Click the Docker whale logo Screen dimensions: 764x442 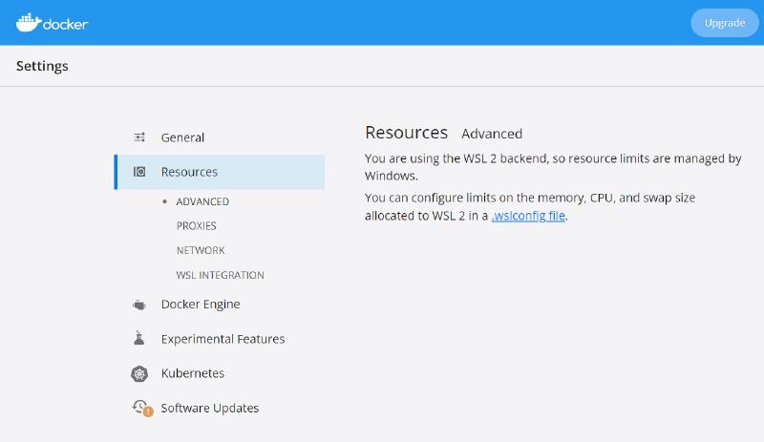click(x=29, y=22)
